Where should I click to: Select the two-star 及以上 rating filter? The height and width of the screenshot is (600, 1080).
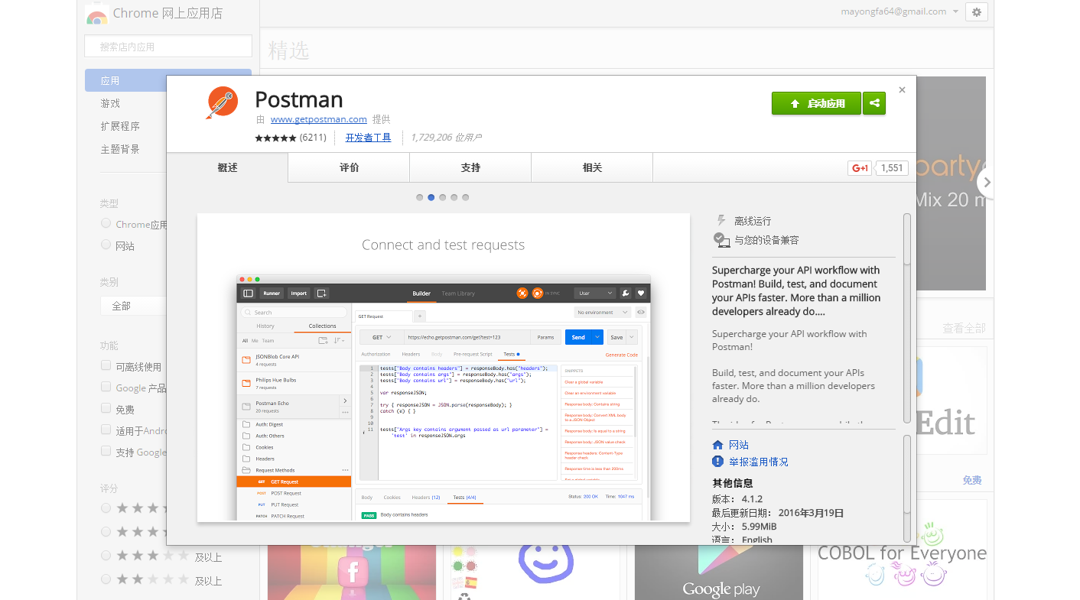(106, 579)
